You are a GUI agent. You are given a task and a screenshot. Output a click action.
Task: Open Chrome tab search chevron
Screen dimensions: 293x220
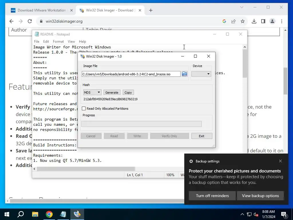[241, 7]
